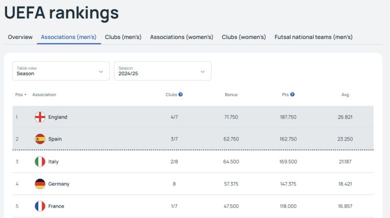
Task: Open Associations (women's) tab
Action: [181, 37]
